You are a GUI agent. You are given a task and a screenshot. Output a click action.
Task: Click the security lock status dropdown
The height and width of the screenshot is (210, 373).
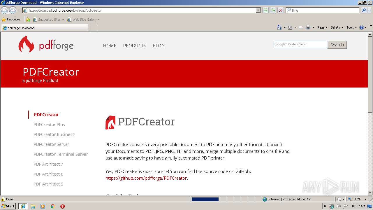click(x=340, y=199)
